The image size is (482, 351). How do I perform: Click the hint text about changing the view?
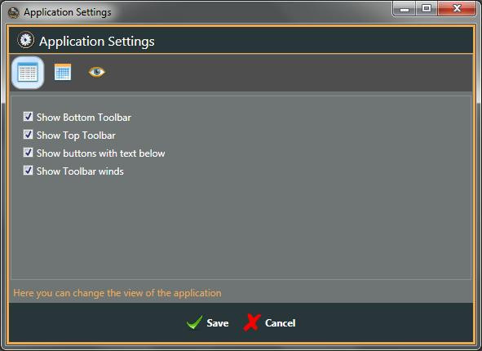[x=117, y=293]
